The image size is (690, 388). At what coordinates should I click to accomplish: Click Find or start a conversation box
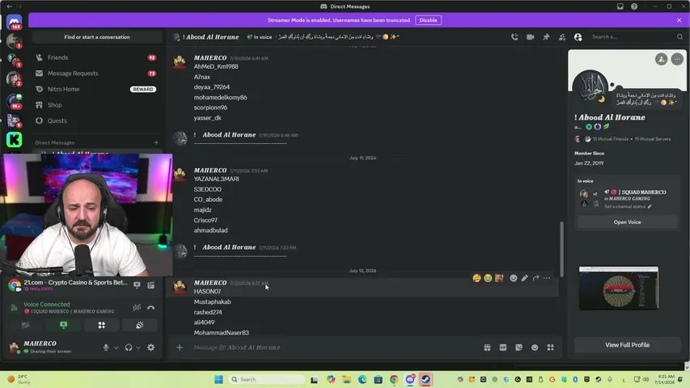point(97,37)
